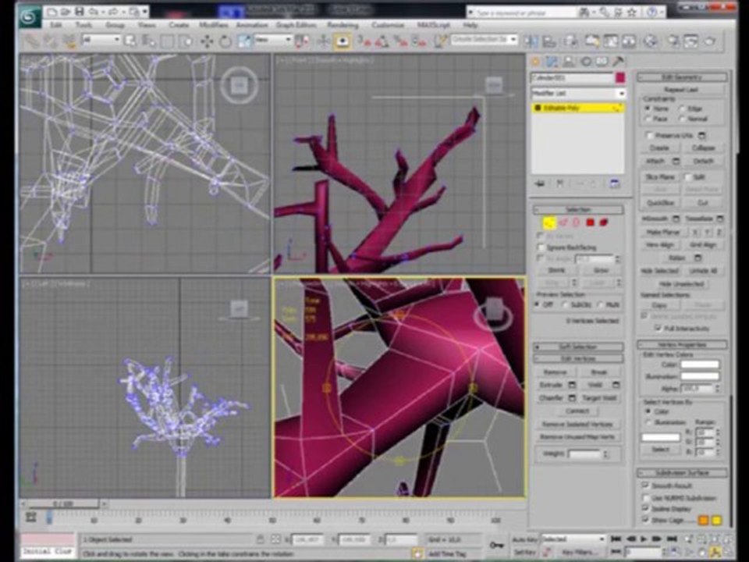Viewport: 749px width, 562px height.
Task: Open the Create command panel tab
Action: [535, 62]
